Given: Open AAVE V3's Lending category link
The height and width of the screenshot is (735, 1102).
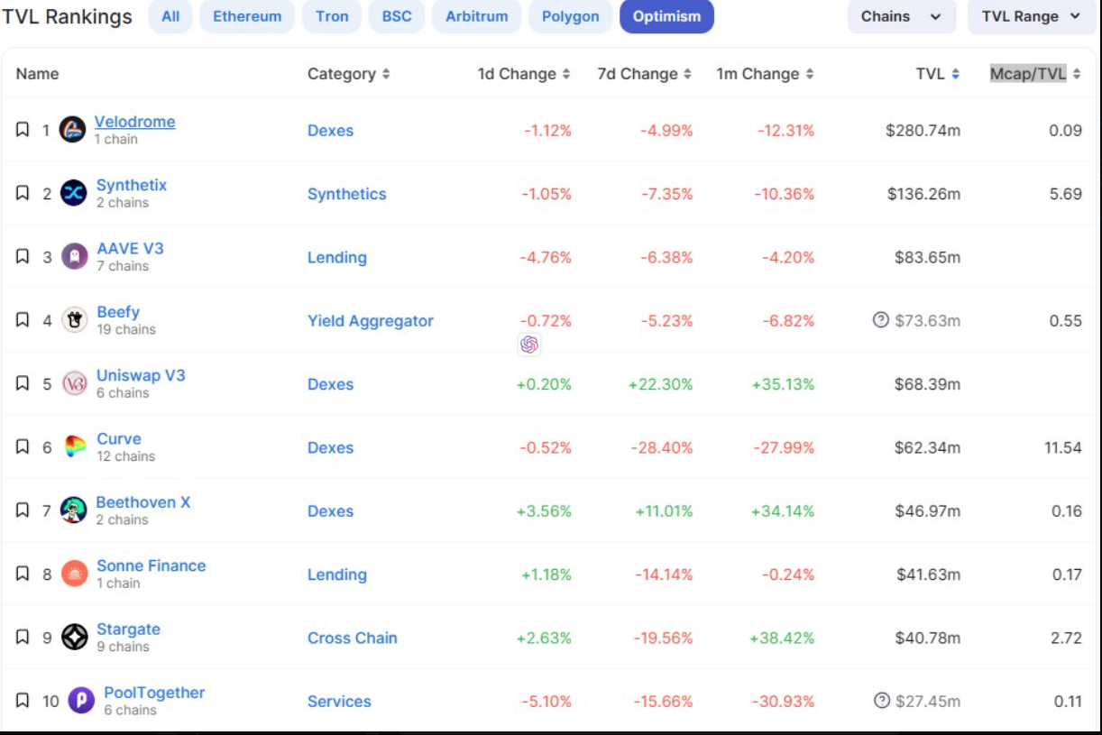Looking at the screenshot, I should click(337, 257).
